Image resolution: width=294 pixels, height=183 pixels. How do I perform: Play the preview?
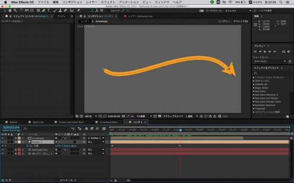tap(265, 52)
